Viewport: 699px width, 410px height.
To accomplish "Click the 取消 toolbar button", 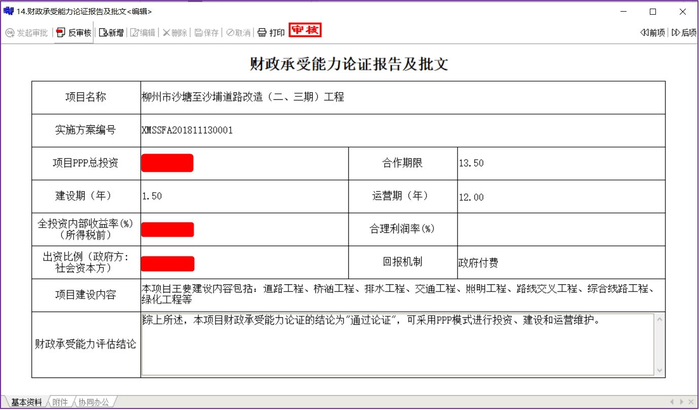I will tap(238, 33).
